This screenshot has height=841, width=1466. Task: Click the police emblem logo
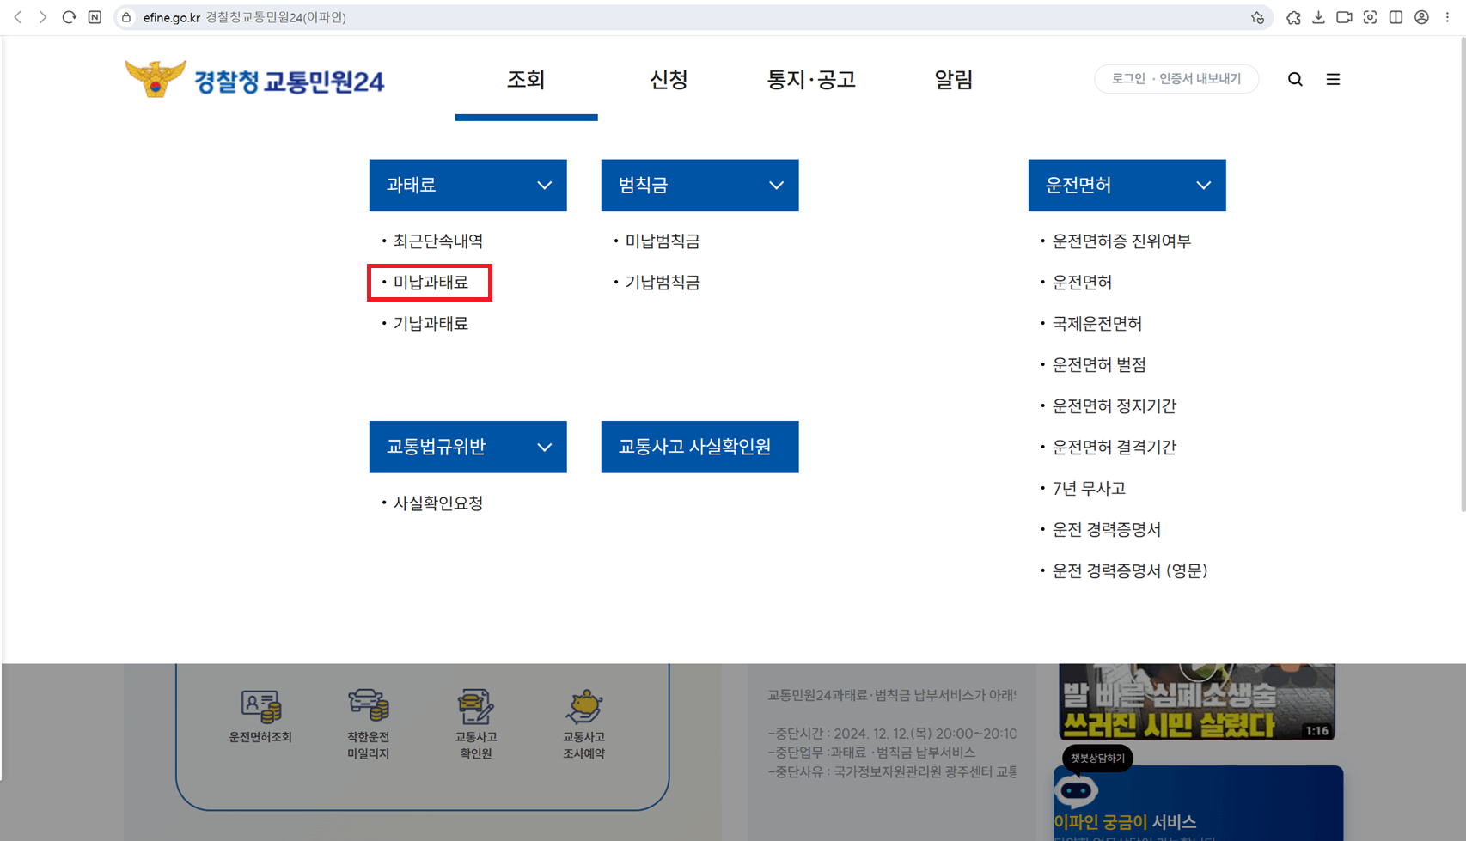click(156, 78)
